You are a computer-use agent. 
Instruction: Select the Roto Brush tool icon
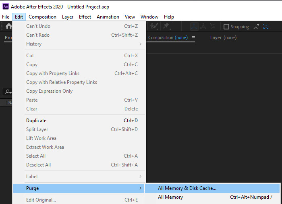[x=154, y=27]
